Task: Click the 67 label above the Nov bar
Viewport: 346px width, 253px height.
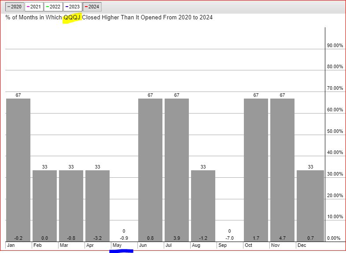Action: [x=282, y=95]
